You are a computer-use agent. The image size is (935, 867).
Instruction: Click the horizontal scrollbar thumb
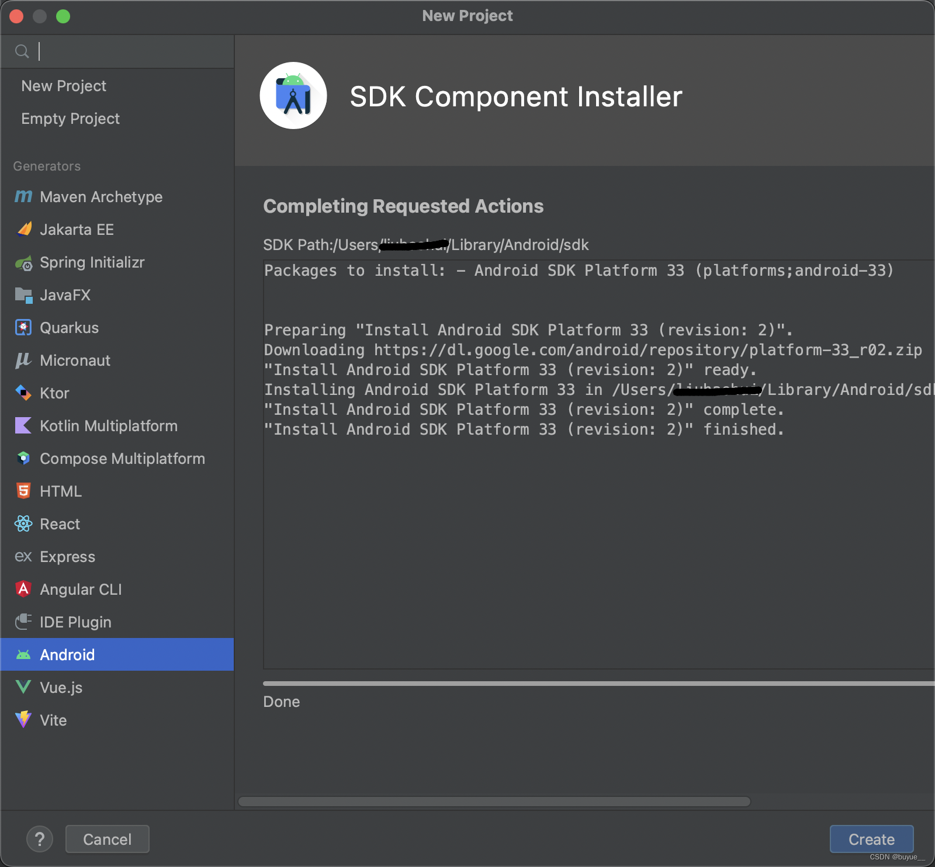(494, 802)
